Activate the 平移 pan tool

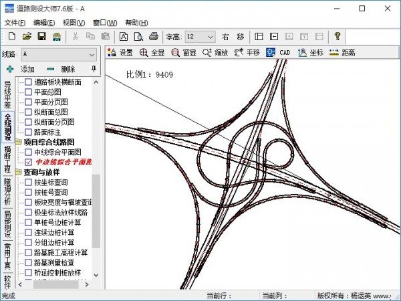[247, 52]
